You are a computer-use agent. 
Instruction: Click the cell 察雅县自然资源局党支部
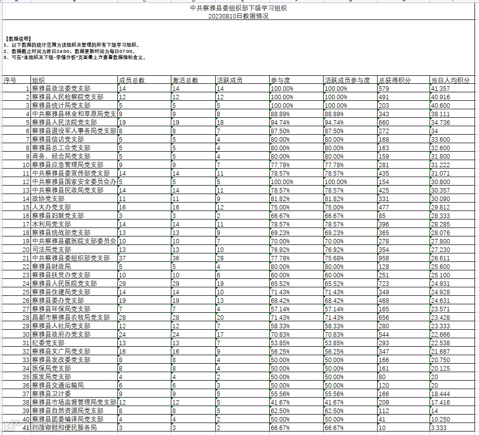tap(74, 411)
